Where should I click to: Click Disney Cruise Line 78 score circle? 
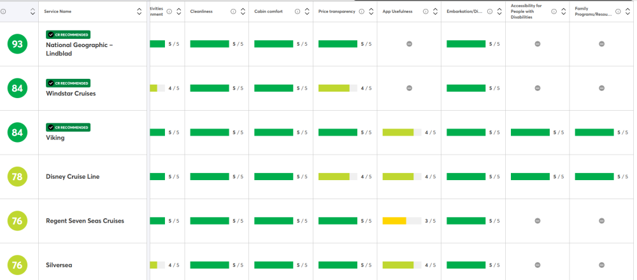point(17,176)
